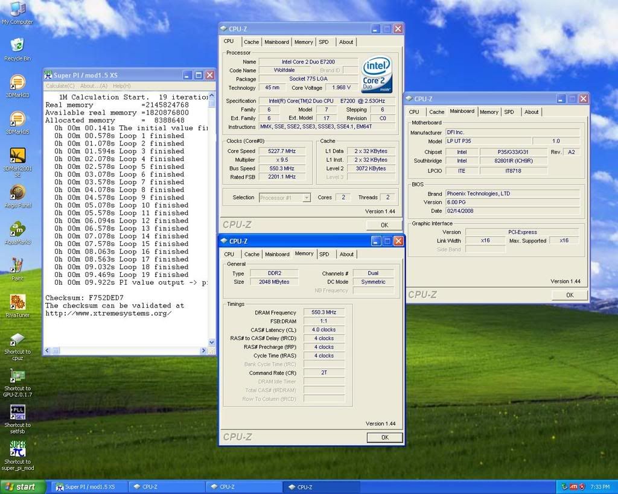618x494 pixels.
Task: Activate the first CPU-Z taskbar button
Action: point(167,487)
